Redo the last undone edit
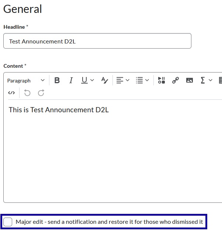 41,93
